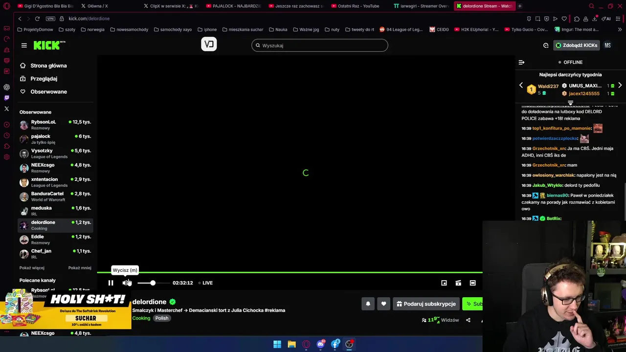
Task: Mute the stream via the speaker icon
Action: pyautogui.click(x=126, y=283)
